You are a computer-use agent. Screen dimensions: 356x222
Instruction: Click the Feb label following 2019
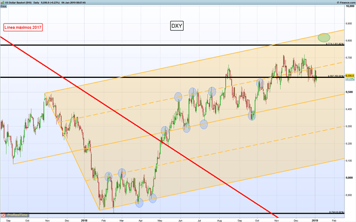pyautogui.click(x=334, y=220)
